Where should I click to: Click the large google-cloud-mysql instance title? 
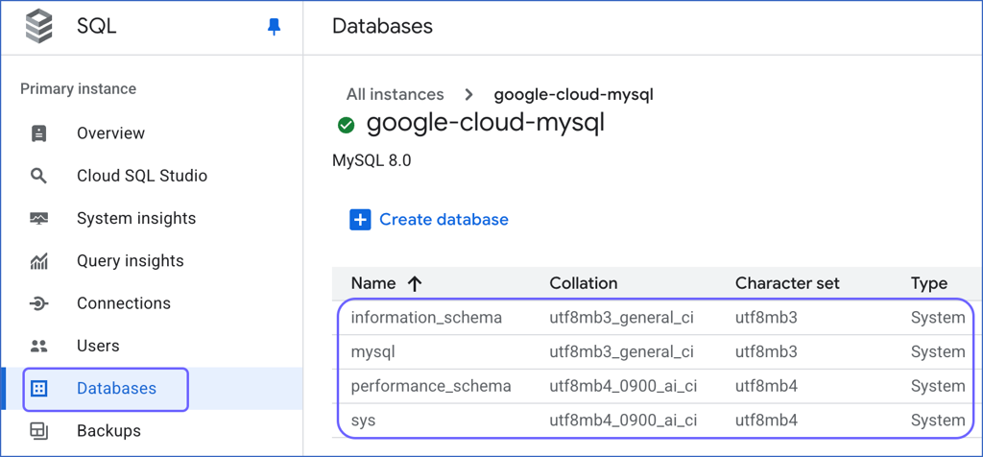[x=485, y=124]
